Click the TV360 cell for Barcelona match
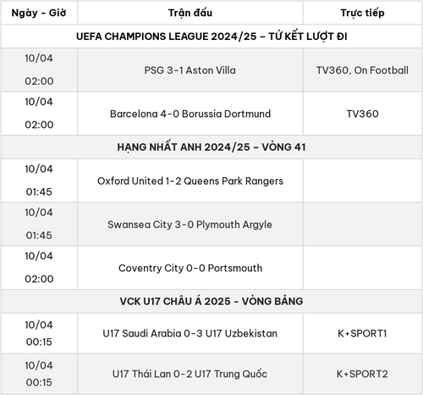Screen dimensions: 423x395 [x=362, y=114]
